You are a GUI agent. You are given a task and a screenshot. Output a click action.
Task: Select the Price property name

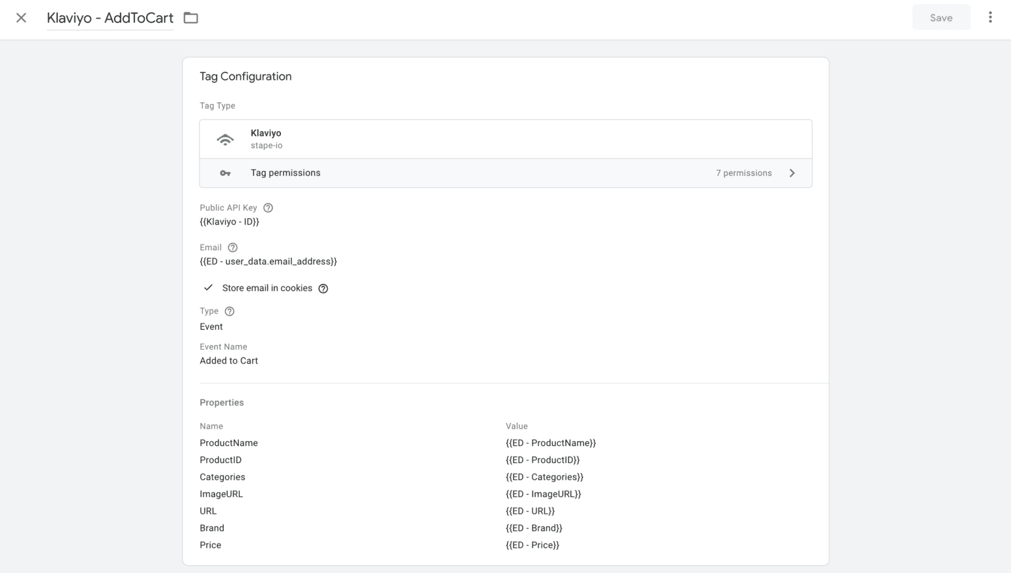[211, 545]
